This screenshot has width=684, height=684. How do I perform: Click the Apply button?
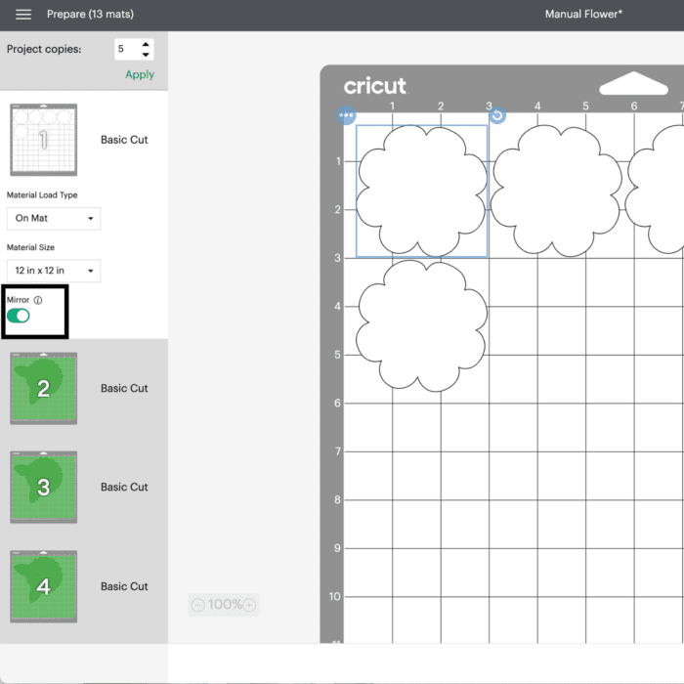click(x=140, y=74)
